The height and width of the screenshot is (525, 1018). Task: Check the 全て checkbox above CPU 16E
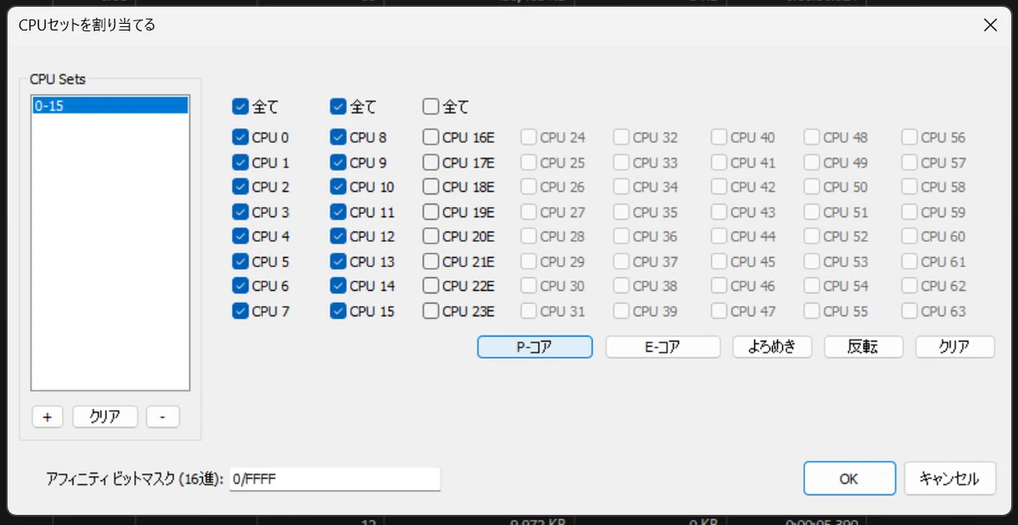pos(431,107)
